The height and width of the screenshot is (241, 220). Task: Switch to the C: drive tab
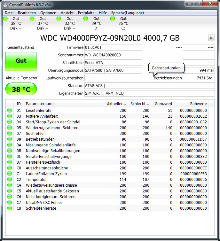(123, 23)
